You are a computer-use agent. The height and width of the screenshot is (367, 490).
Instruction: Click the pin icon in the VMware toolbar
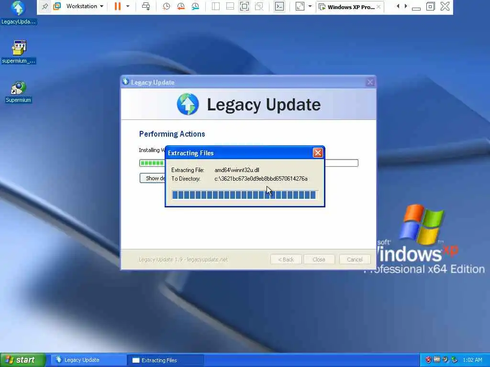point(45,6)
